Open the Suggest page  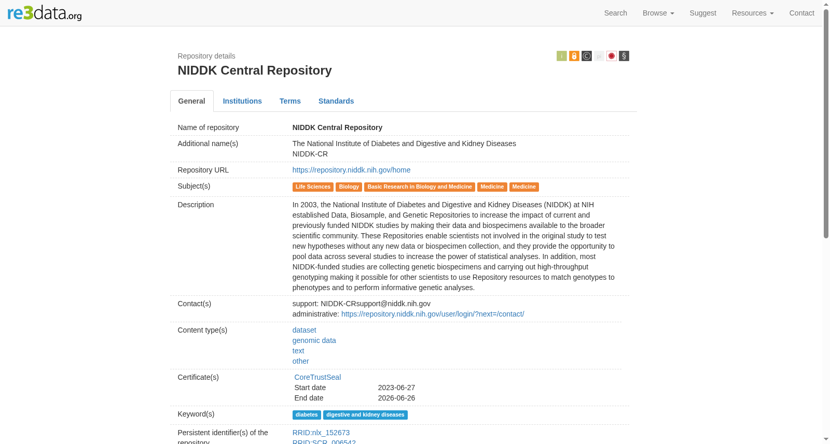coord(703,13)
